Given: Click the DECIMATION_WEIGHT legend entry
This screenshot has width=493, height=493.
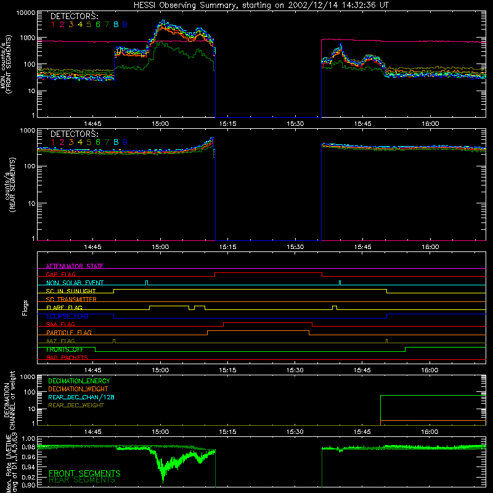Looking at the screenshot, I should point(78,389).
